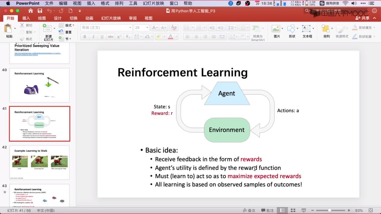This screenshot has width=381, height=214.
Task: Open the quick access toolbar customize arrow
Action: [x=80, y=11]
